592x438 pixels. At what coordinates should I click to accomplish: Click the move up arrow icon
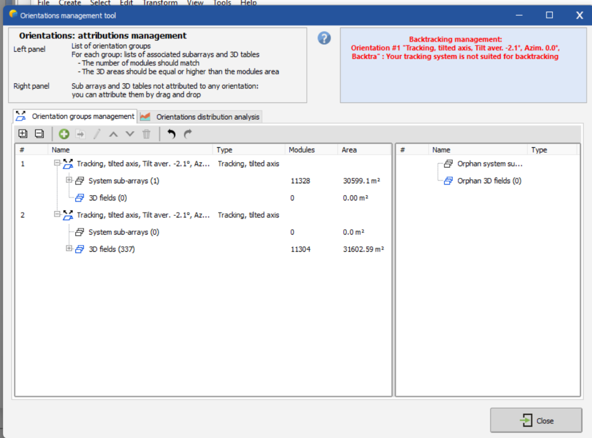pyautogui.click(x=113, y=134)
